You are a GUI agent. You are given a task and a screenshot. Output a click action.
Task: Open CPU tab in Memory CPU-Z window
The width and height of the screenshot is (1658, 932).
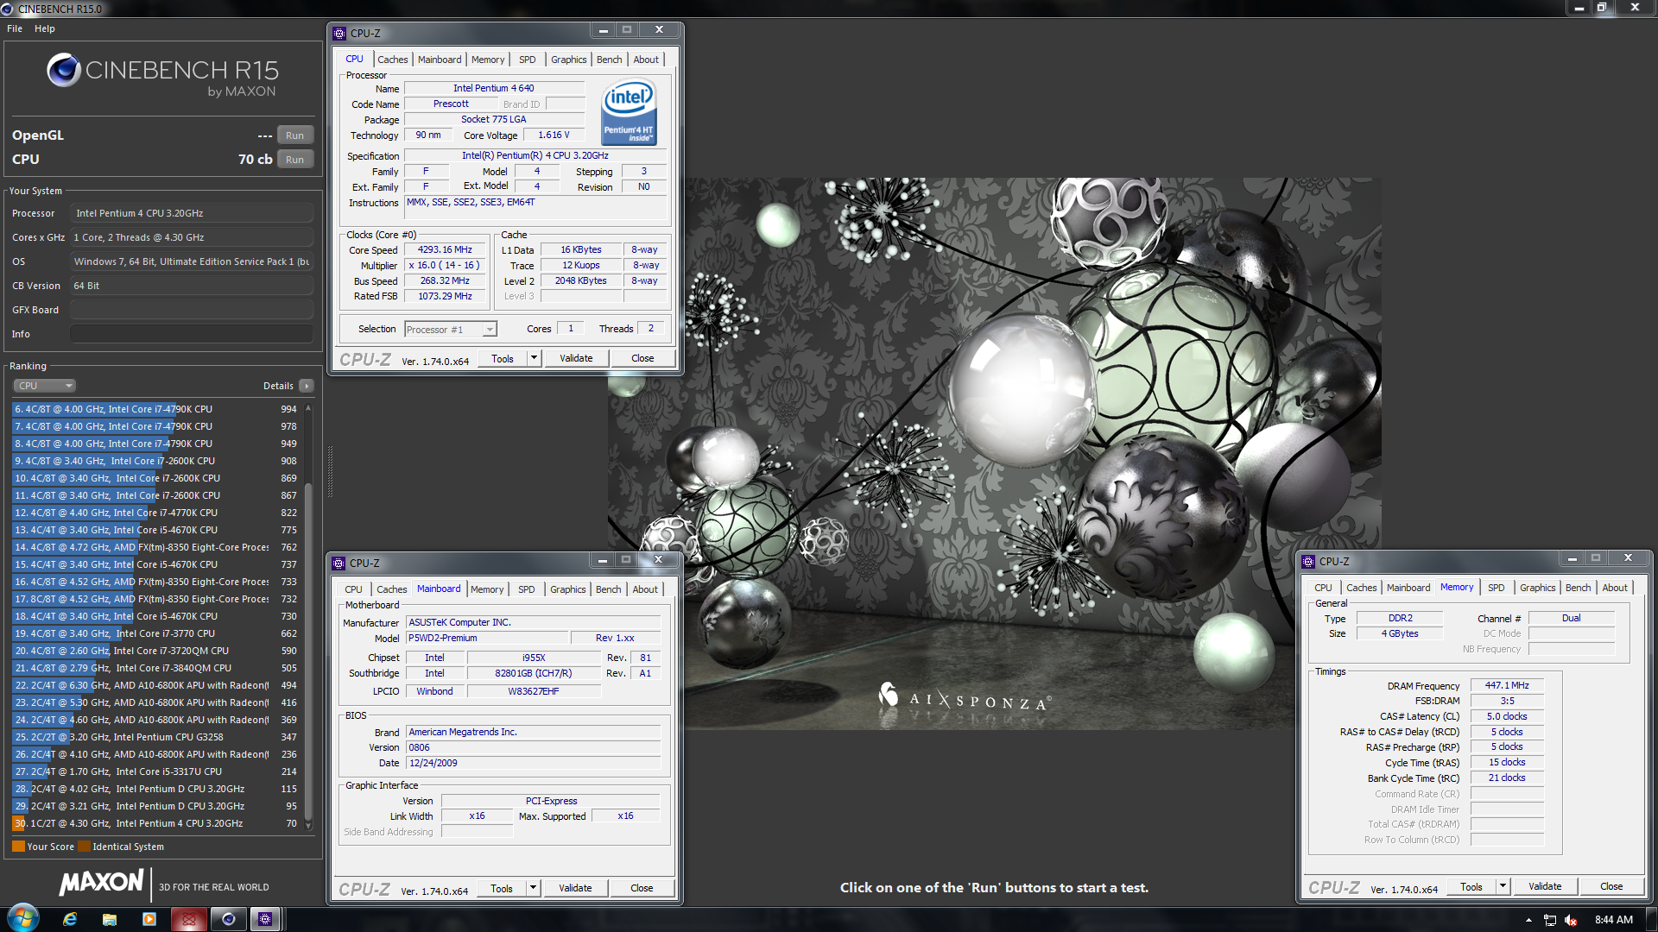coord(1323,588)
